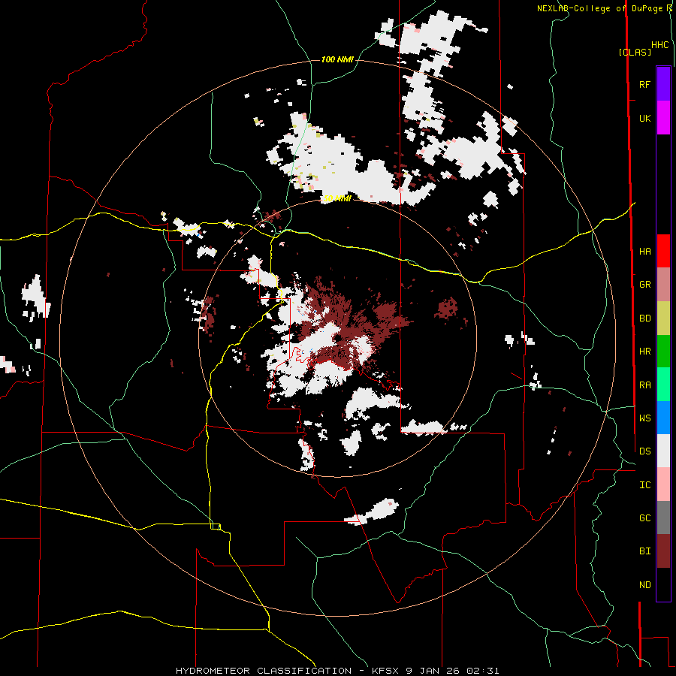The width and height of the screenshot is (676, 676).
Task: Click the BD legend label
Action: (x=644, y=318)
